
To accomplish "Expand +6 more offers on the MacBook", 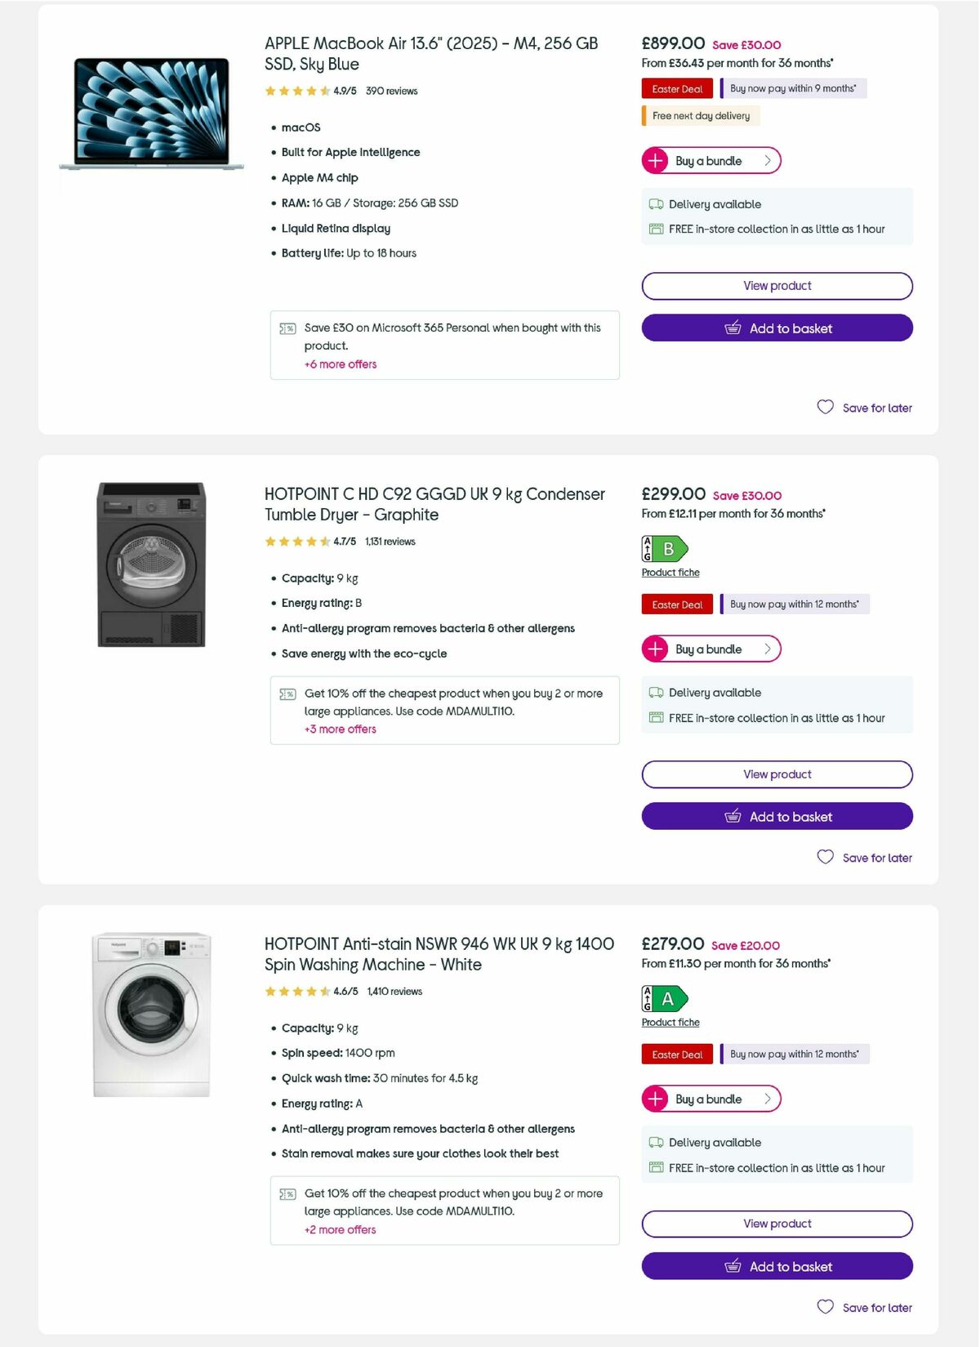I will [340, 364].
